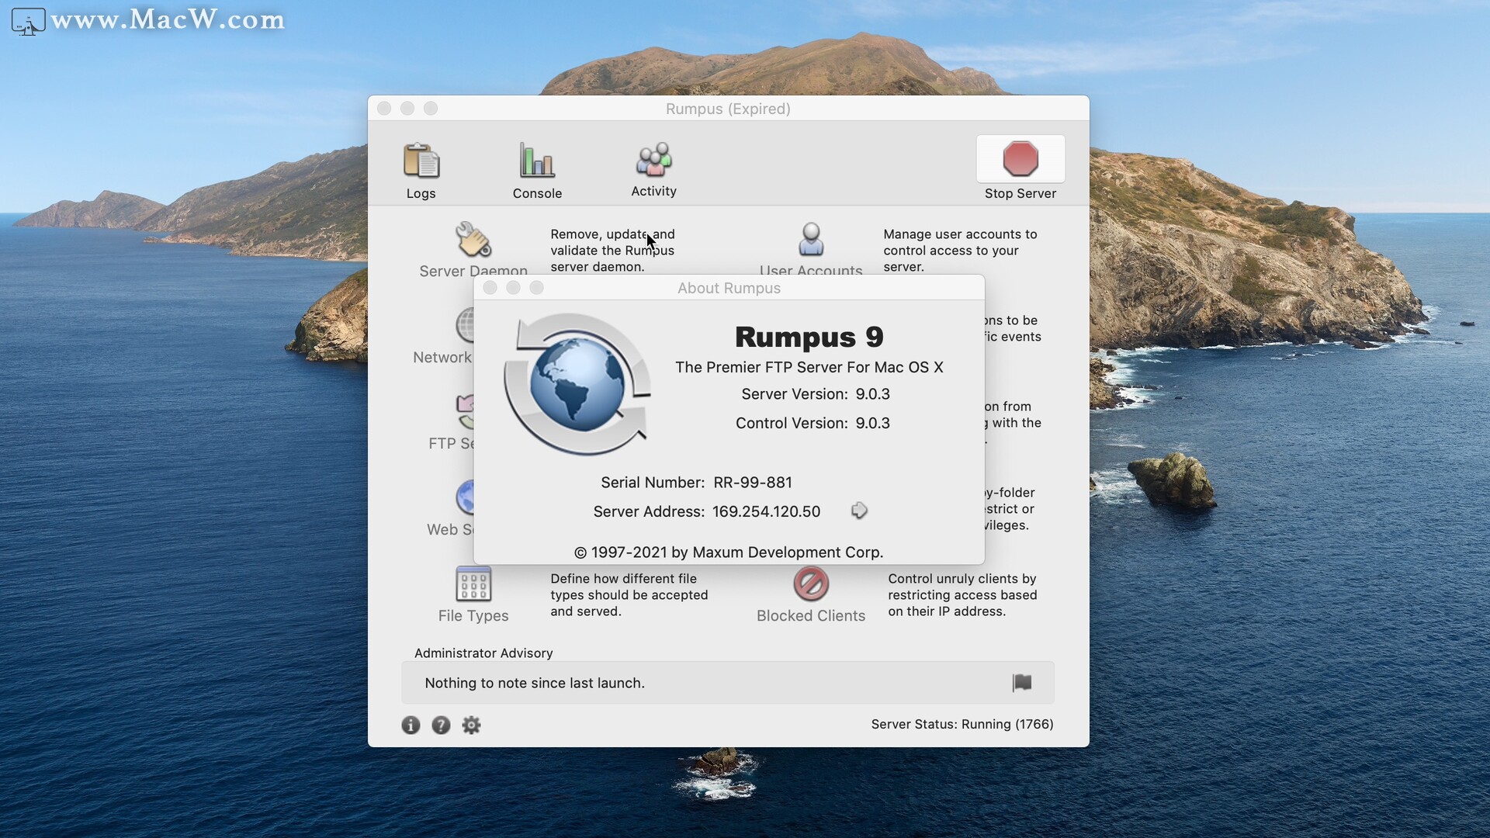The image size is (1490, 838).
Task: Click the server address 169.254.120.50
Action: [766, 511]
